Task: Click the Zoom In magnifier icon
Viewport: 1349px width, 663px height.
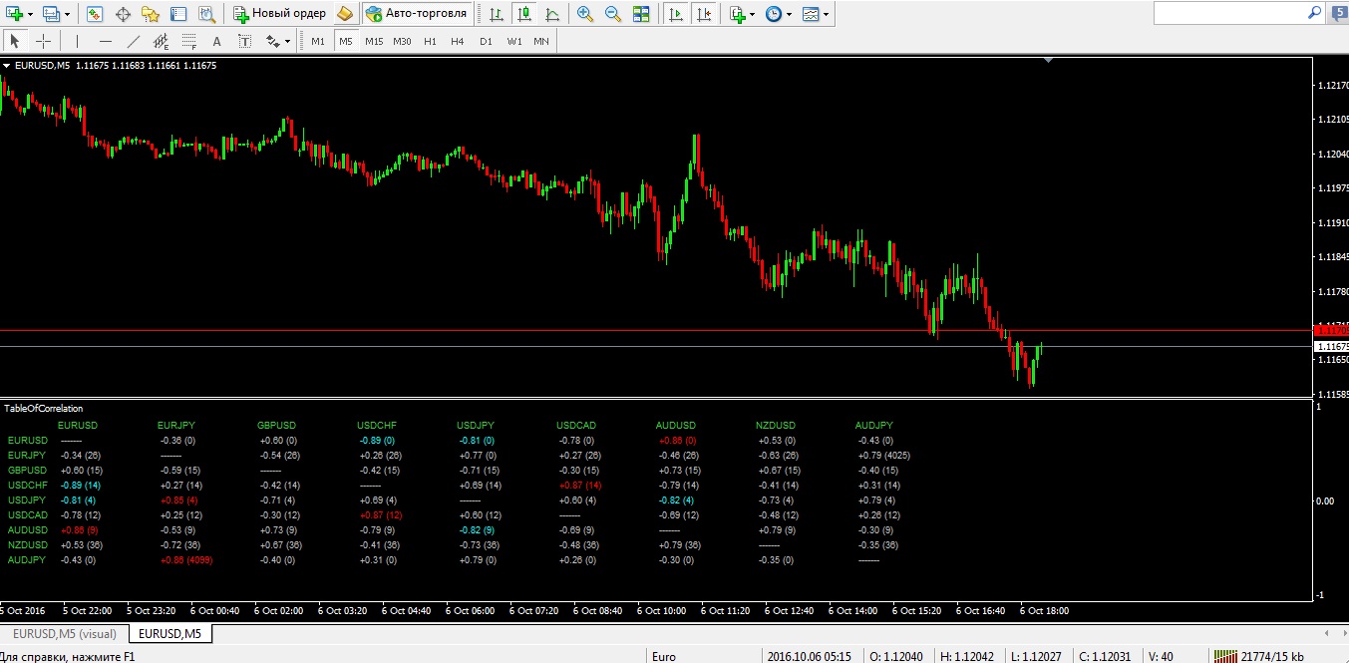Action: click(x=585, y=14)
